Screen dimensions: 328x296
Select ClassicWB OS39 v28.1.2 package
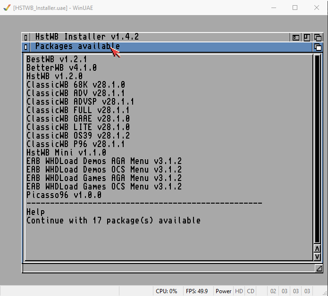coord(78,136)
